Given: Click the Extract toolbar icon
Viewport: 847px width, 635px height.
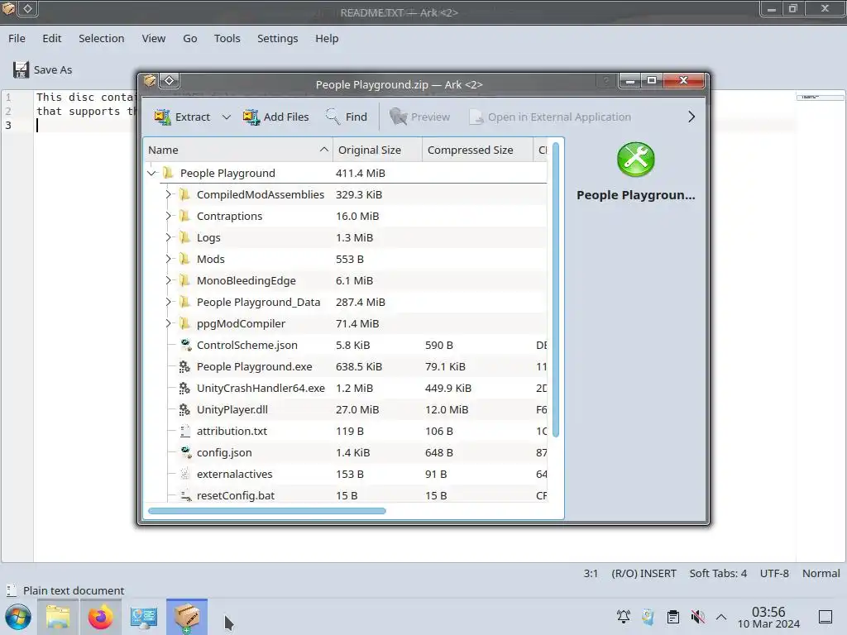Looking at the screenshot, I should [x=162, y=117].
